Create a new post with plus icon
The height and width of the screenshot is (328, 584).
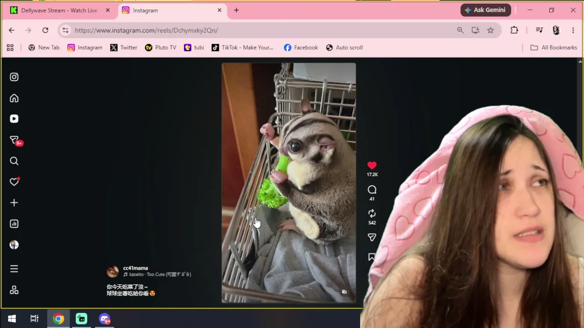(14, 203)
